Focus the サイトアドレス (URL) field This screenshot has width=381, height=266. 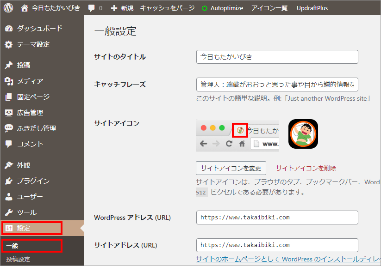[277, 245]
